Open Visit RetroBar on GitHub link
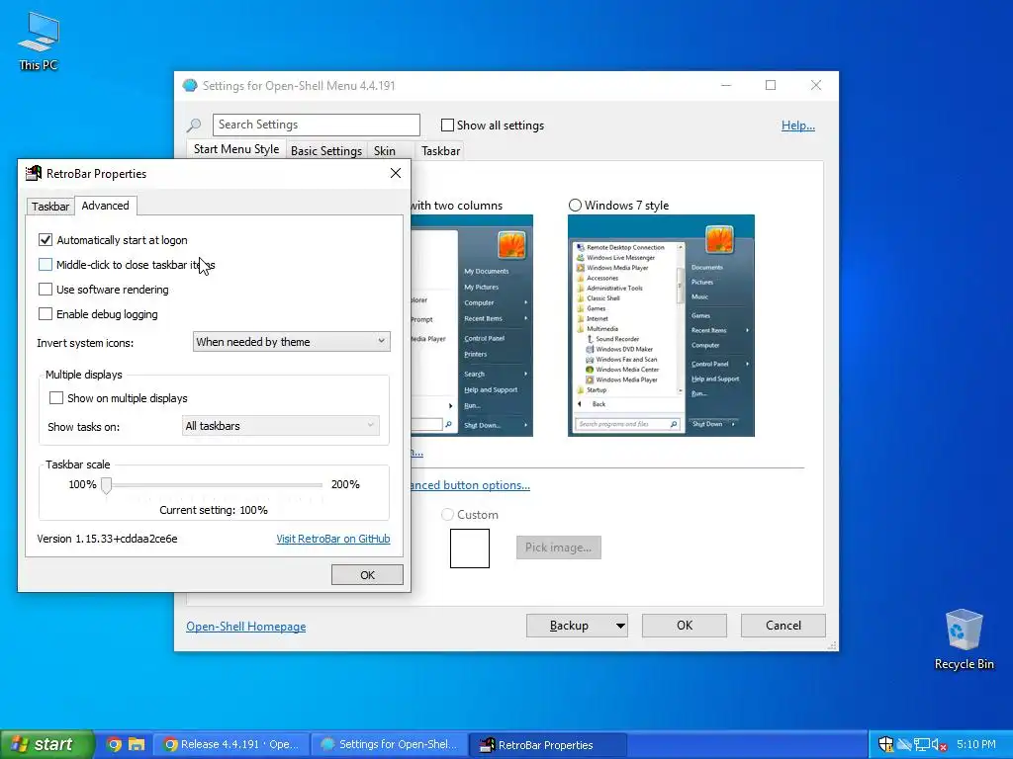Screen dimensions: 1013x759 pos(333,539)
